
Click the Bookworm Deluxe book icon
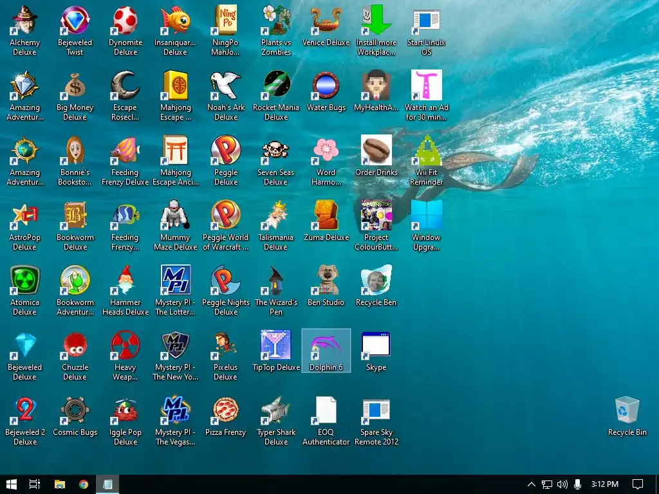[x=75, y=215]
